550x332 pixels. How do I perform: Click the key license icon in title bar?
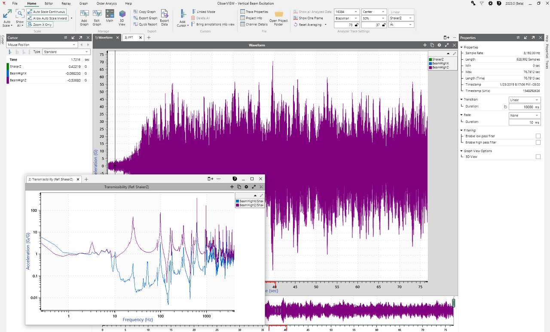point(473,3)
